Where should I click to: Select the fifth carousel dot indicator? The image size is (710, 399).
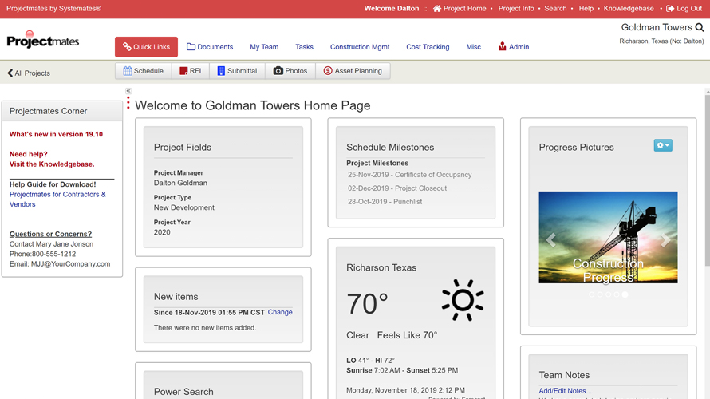625,294
